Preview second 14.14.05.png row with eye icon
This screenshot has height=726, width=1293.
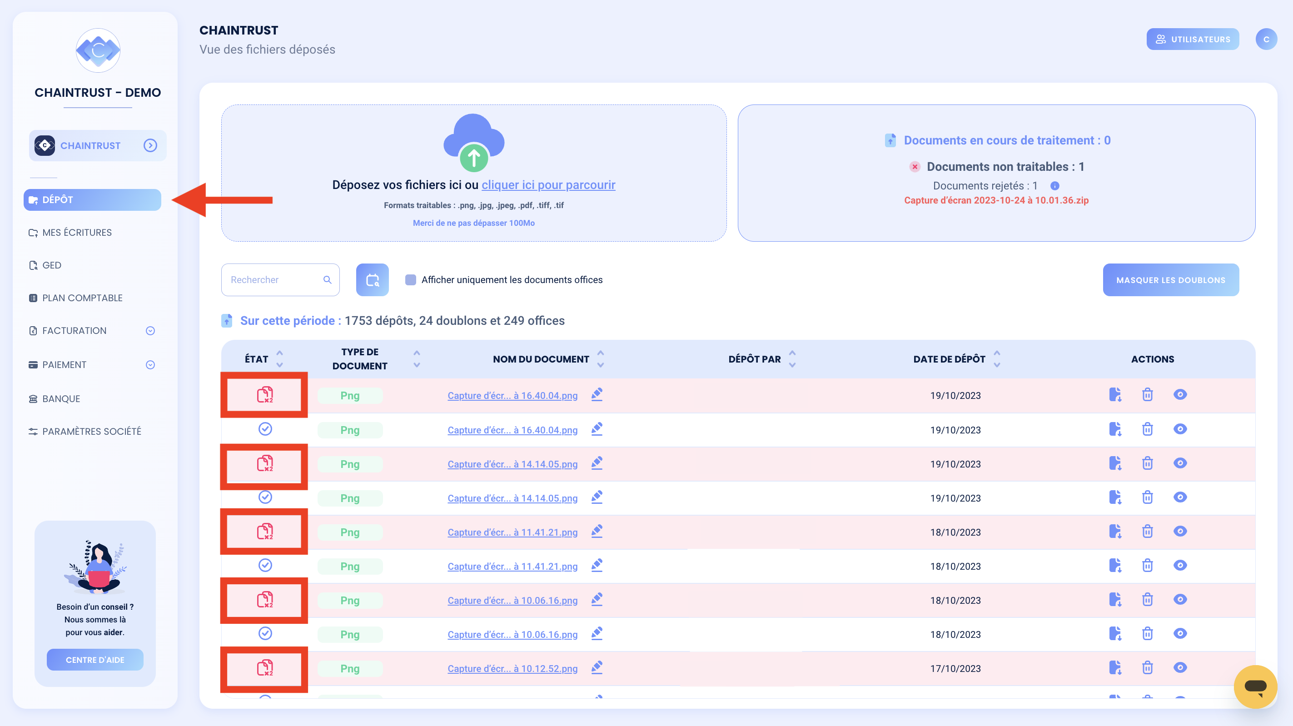tap(1180, 497)
